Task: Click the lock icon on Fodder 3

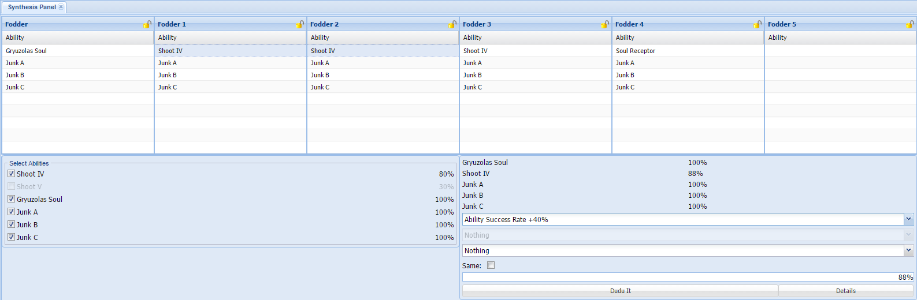Action: tap(605, 24)
